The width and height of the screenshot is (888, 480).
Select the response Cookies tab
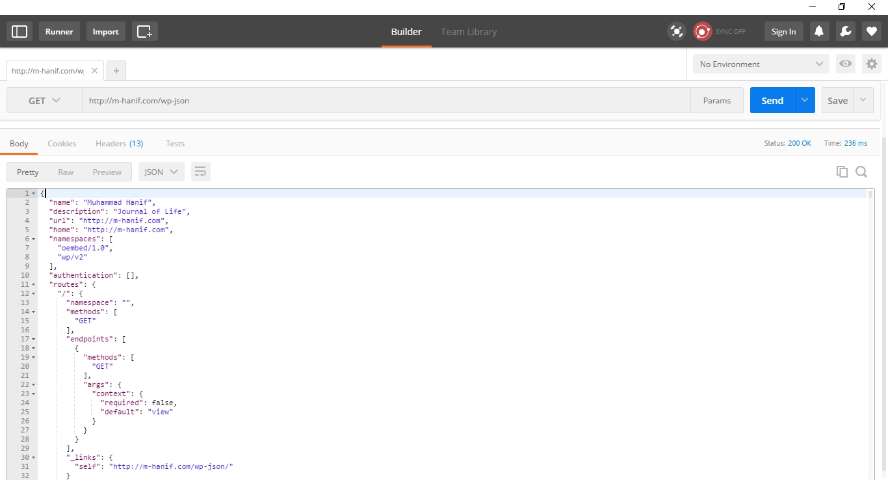point(62,144)
